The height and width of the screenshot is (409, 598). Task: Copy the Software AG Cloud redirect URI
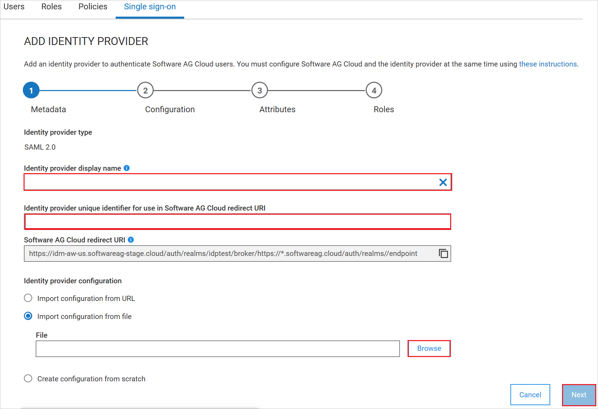click(443, 253)
